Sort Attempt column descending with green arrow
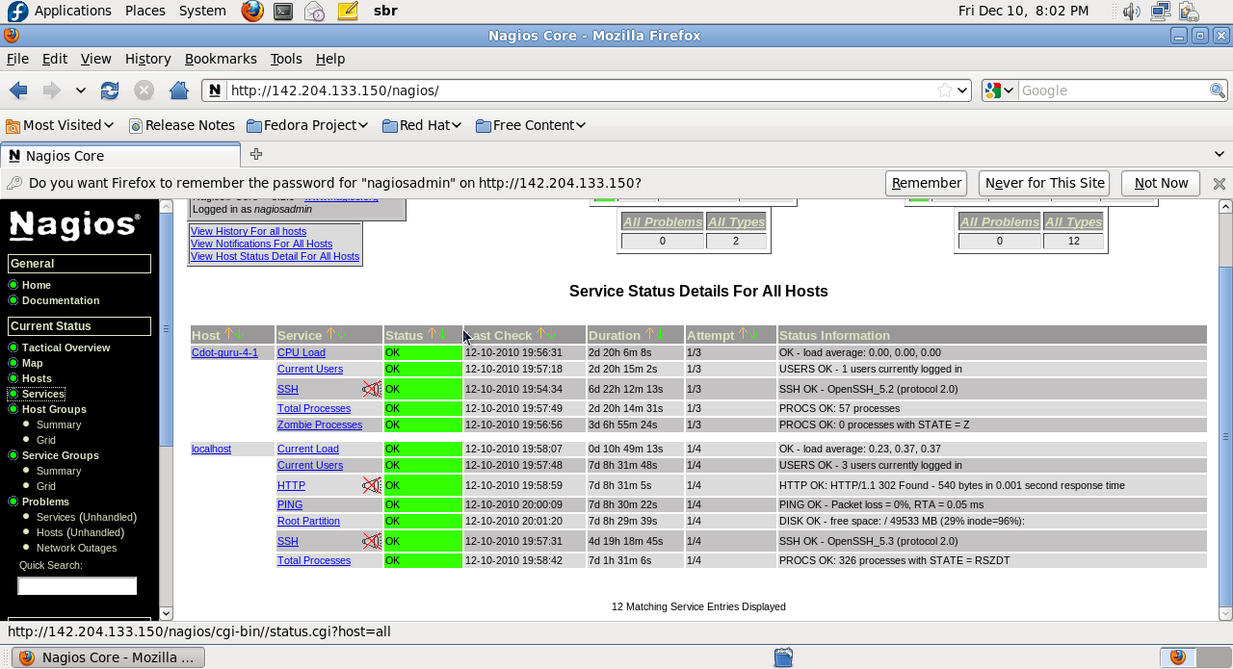This screenshot has width=1233, height=669. (x=753, y=333)
